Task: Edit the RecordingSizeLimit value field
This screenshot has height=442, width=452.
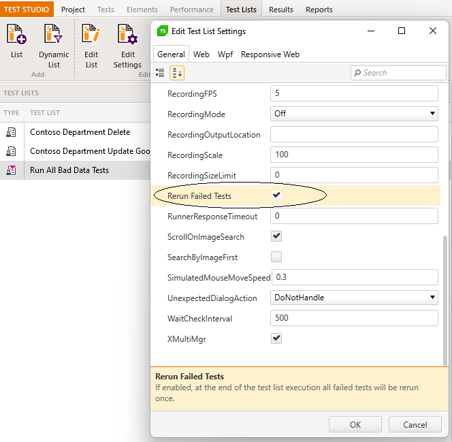Action: click(x=354, y=175)
